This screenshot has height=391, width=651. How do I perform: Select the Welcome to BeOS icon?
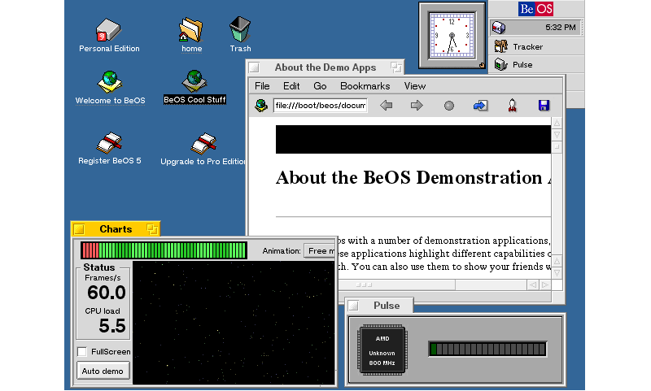pos(110,81)
